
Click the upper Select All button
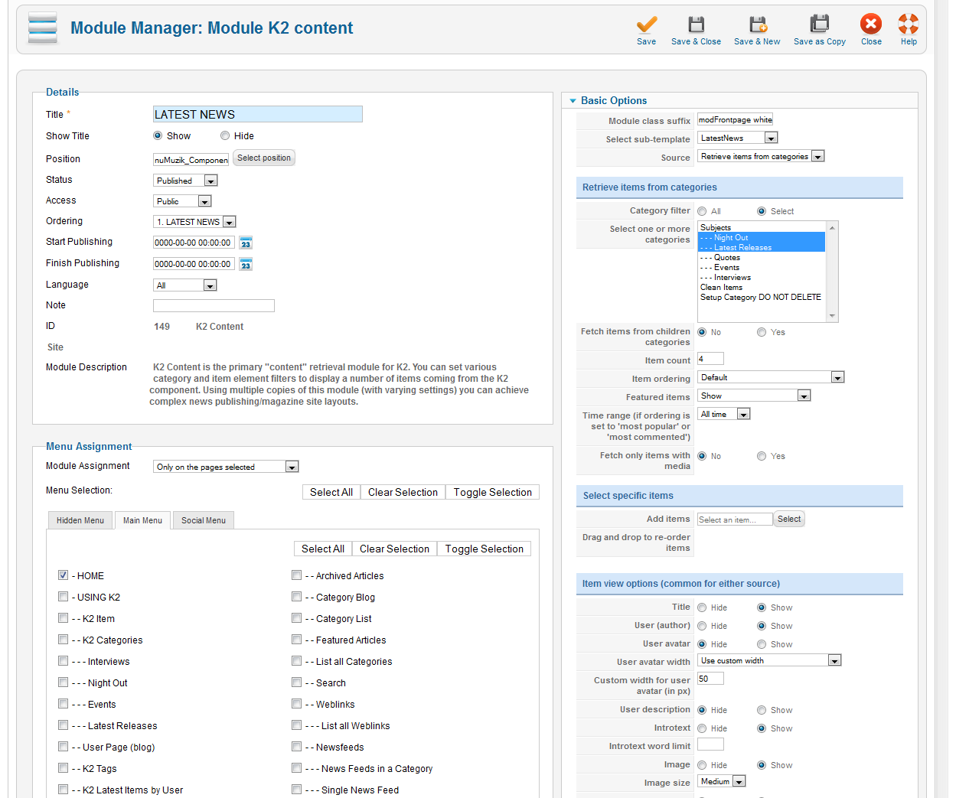[x=331, y=492]
